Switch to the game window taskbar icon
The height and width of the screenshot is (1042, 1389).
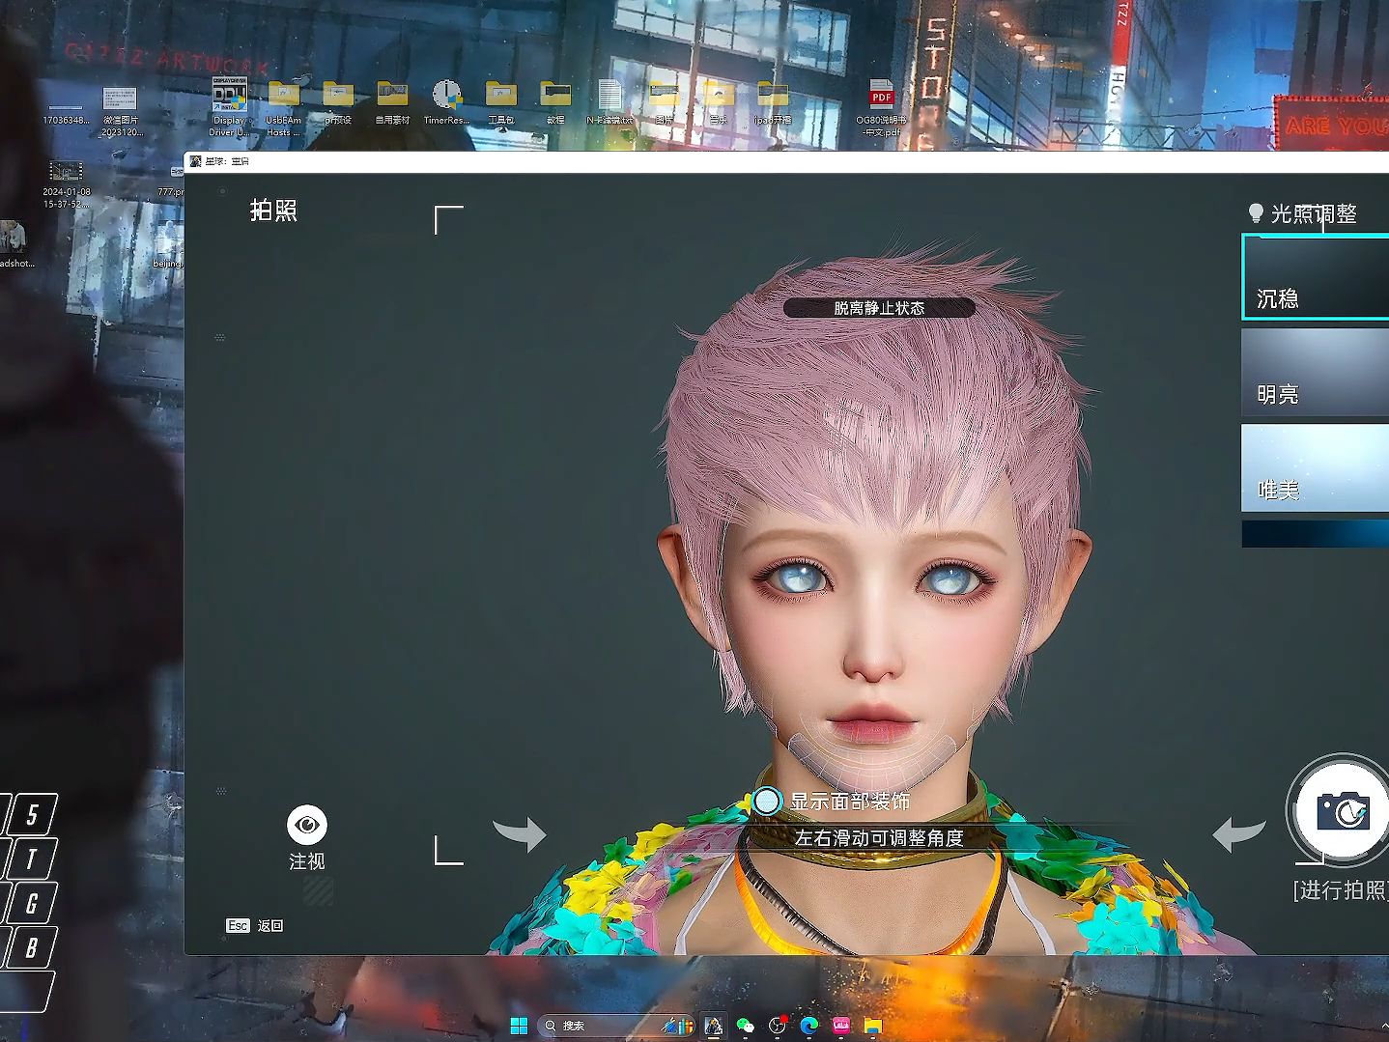714,1026
